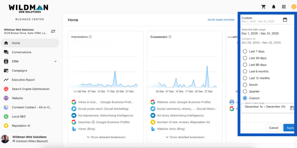Click the Impressions info icon
The width and height of the screenshot is (297, 148).
click(x=90, y=37)
